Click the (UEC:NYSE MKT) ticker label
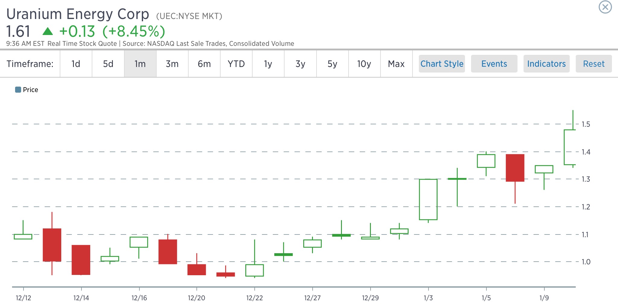 click(189, 16)
